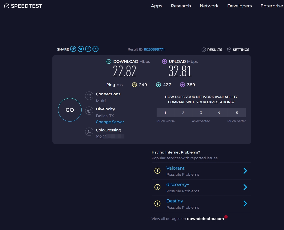Share result on Twitter icon

click(x=80, y=49)
